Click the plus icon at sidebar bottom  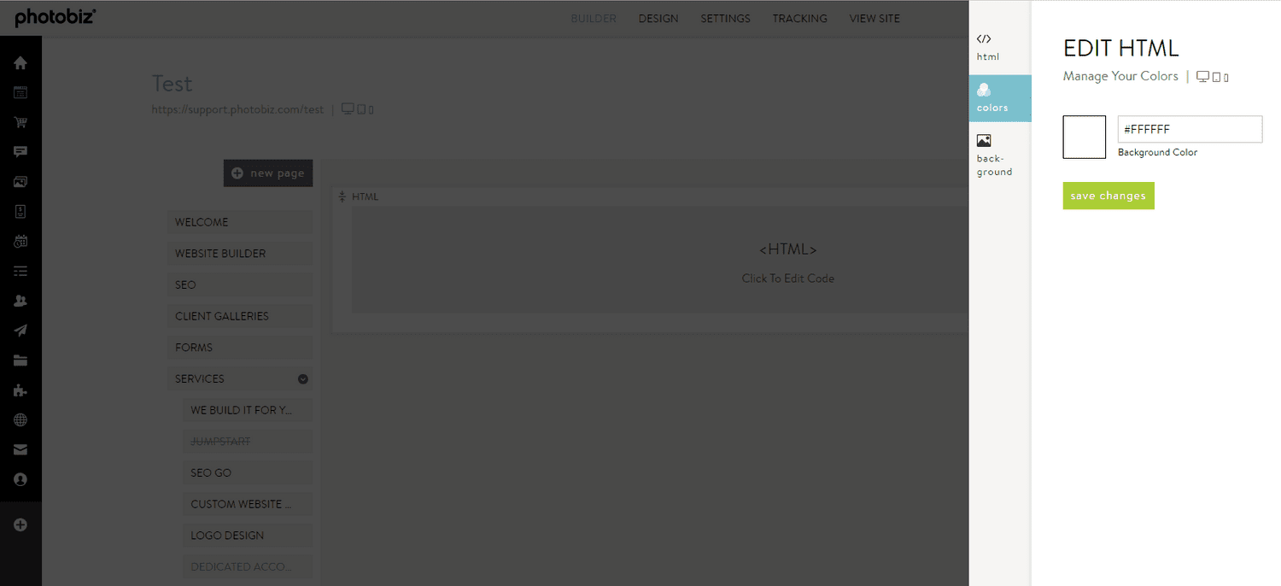pyautogui.click(x=20, y=524)
